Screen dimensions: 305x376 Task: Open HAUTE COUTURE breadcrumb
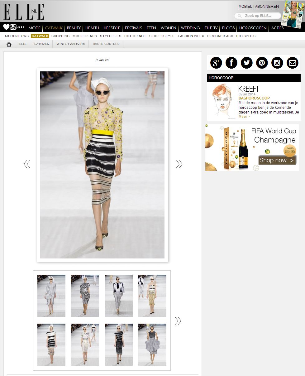coord(106,44)
